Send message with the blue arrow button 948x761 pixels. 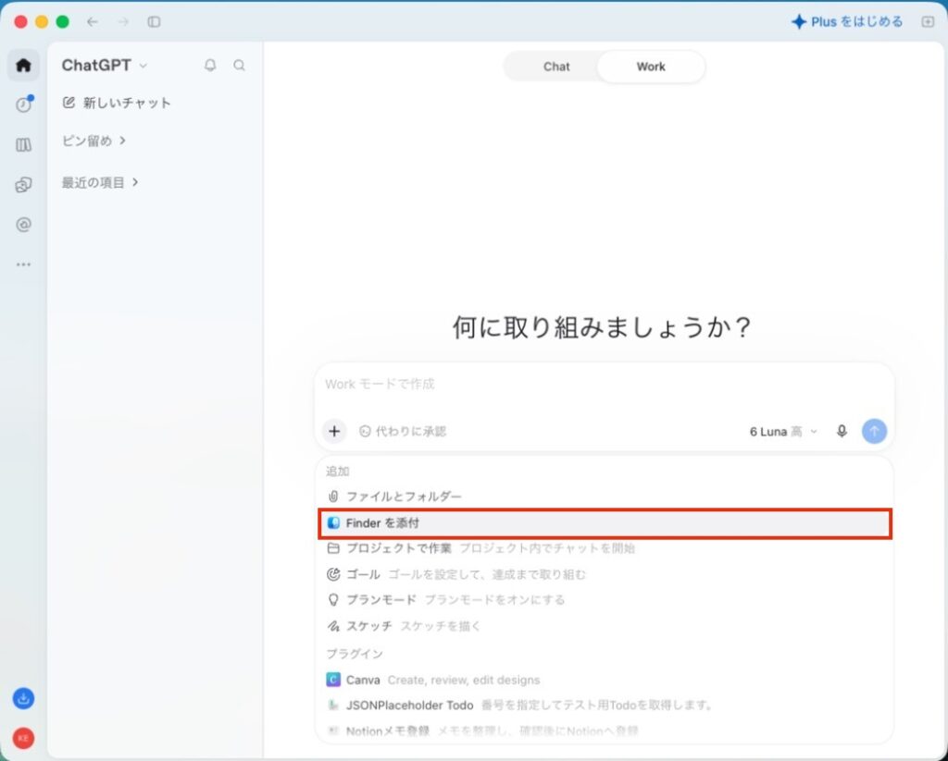pos(874,431)
